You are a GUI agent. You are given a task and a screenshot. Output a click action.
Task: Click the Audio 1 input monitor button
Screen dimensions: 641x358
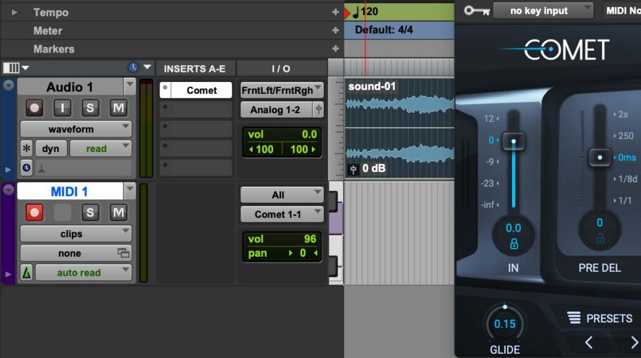[62, 108]
